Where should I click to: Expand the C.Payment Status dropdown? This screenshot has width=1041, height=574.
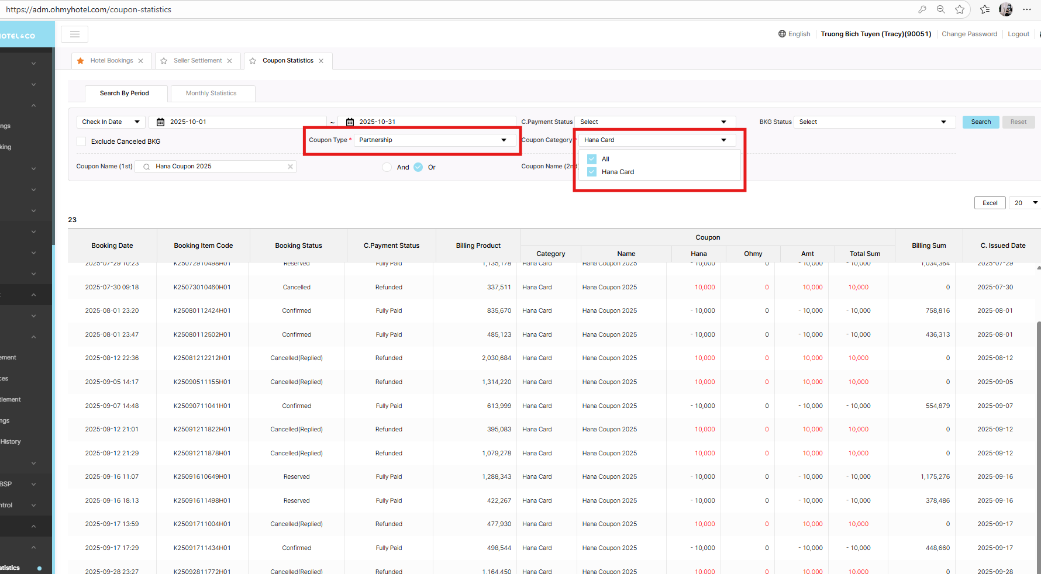point(654,122)
